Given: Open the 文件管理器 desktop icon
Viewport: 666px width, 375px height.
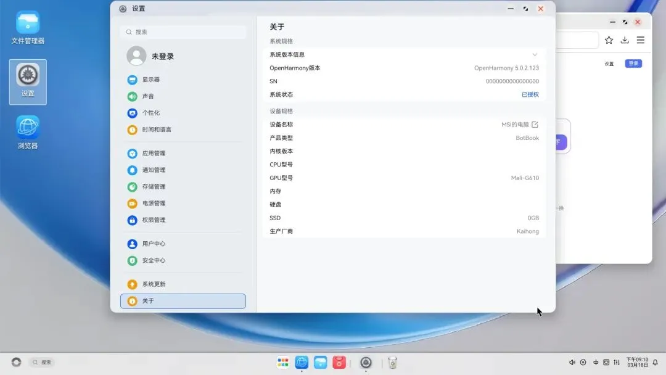Looking at the screenshot, I should tap(28, 28).
